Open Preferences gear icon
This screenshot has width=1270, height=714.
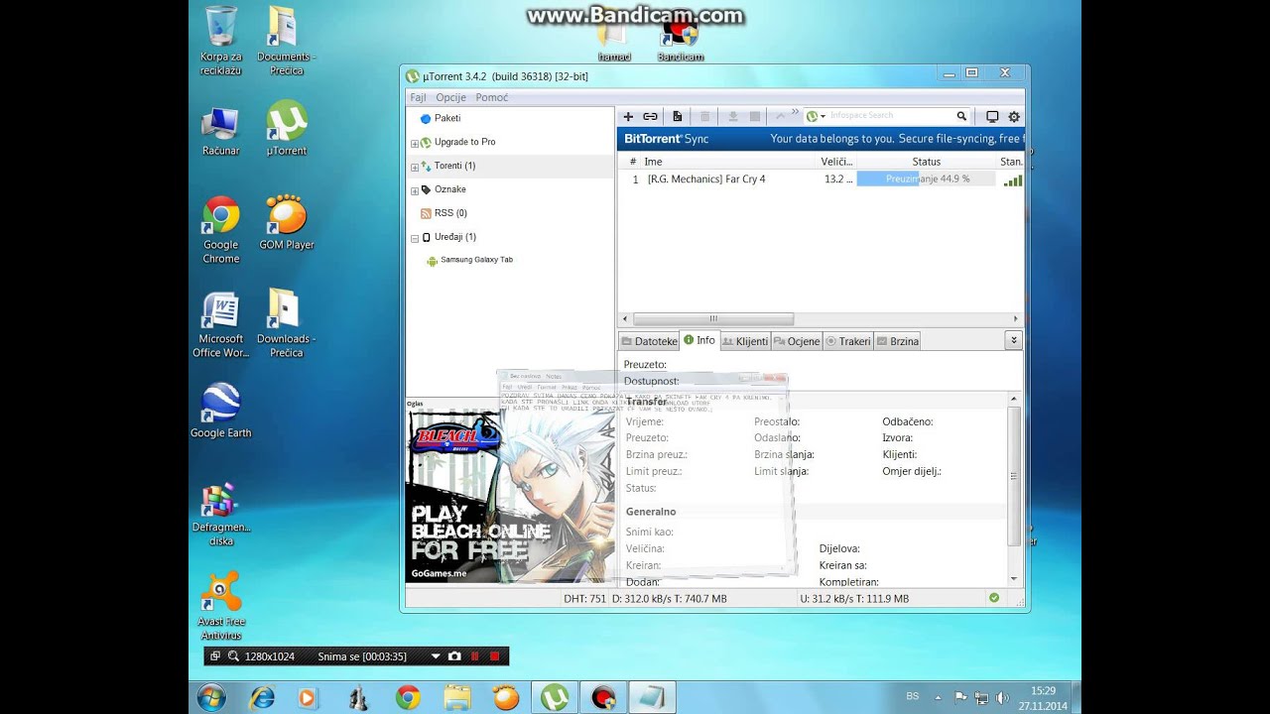(1014, 117)
